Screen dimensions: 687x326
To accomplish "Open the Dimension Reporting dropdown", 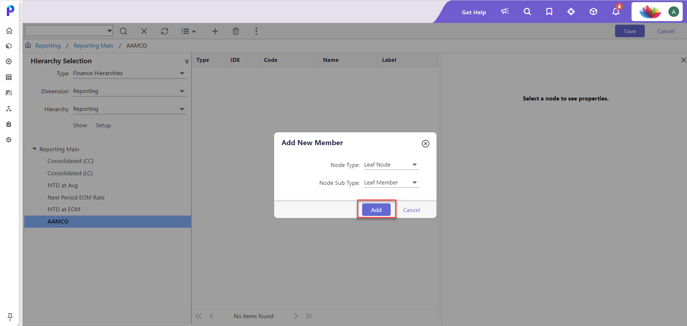I will 130,91.
